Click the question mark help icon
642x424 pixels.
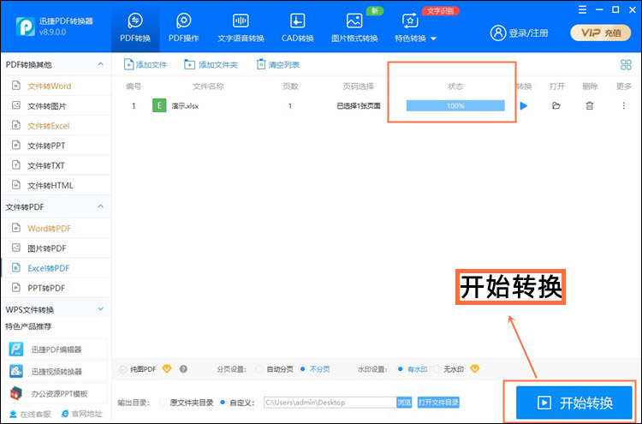(x=183, y=368)
